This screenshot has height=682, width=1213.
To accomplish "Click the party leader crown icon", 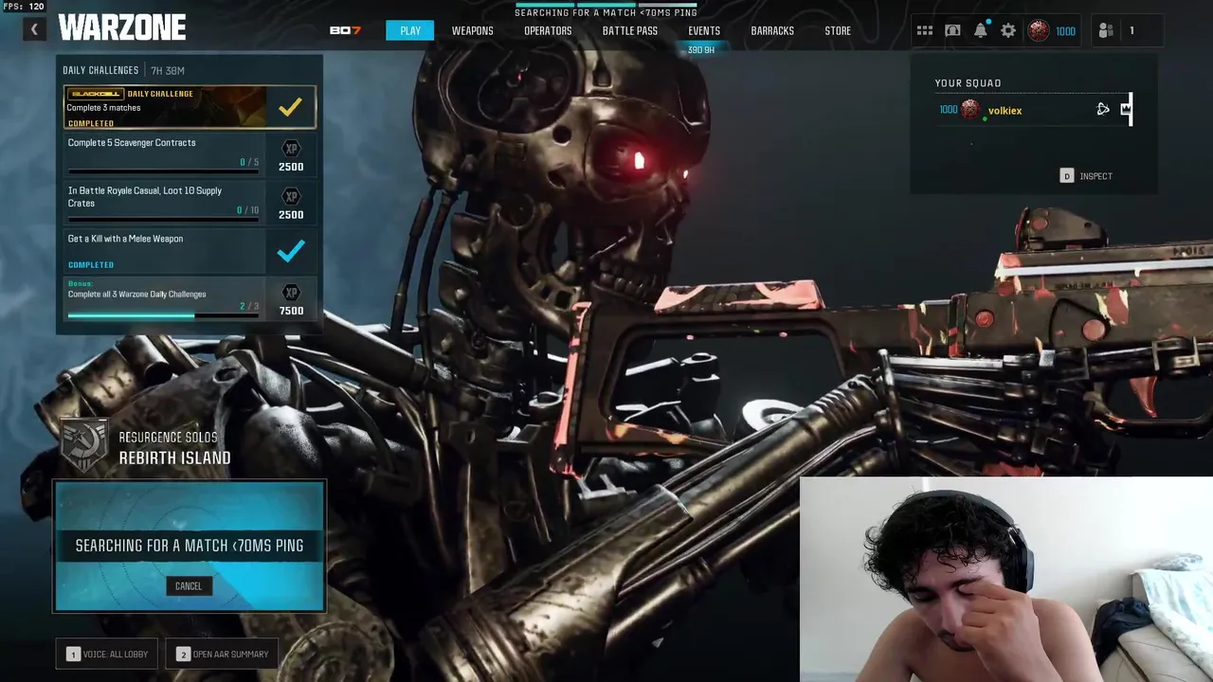I will [1126, 109].
